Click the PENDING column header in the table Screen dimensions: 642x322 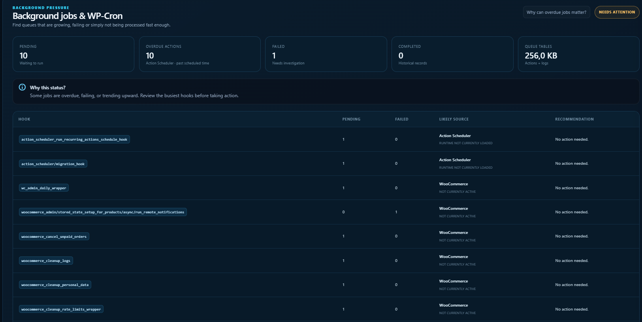(351, 119)
